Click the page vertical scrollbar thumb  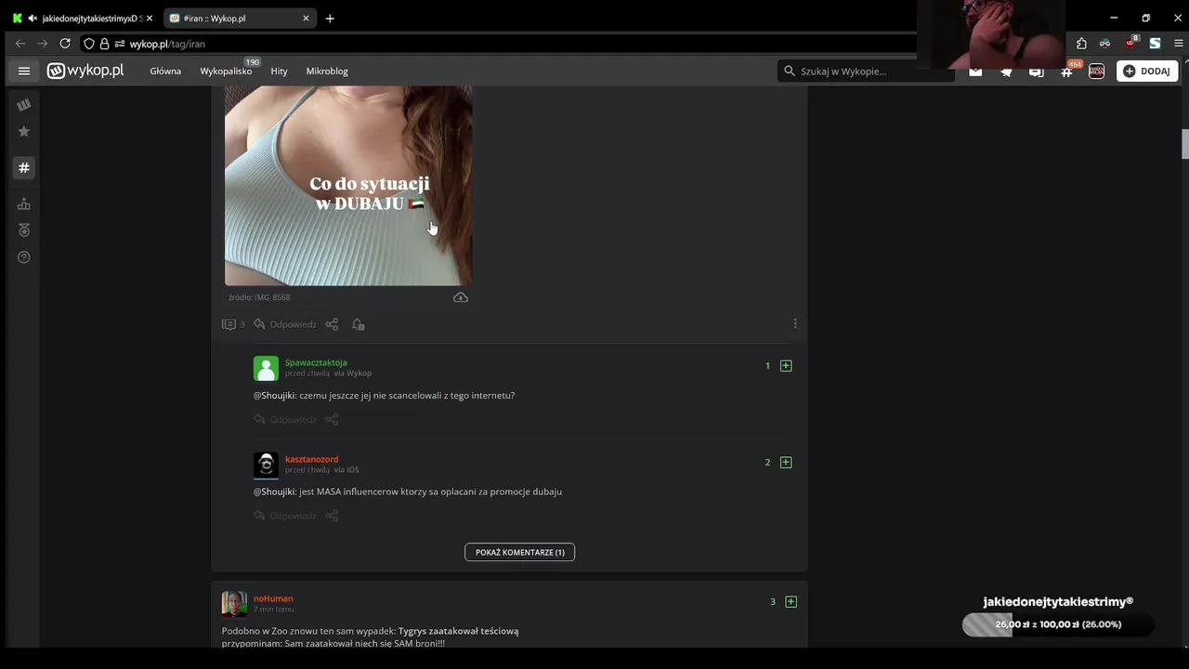pyautogui.click(x=1184, y=144)
